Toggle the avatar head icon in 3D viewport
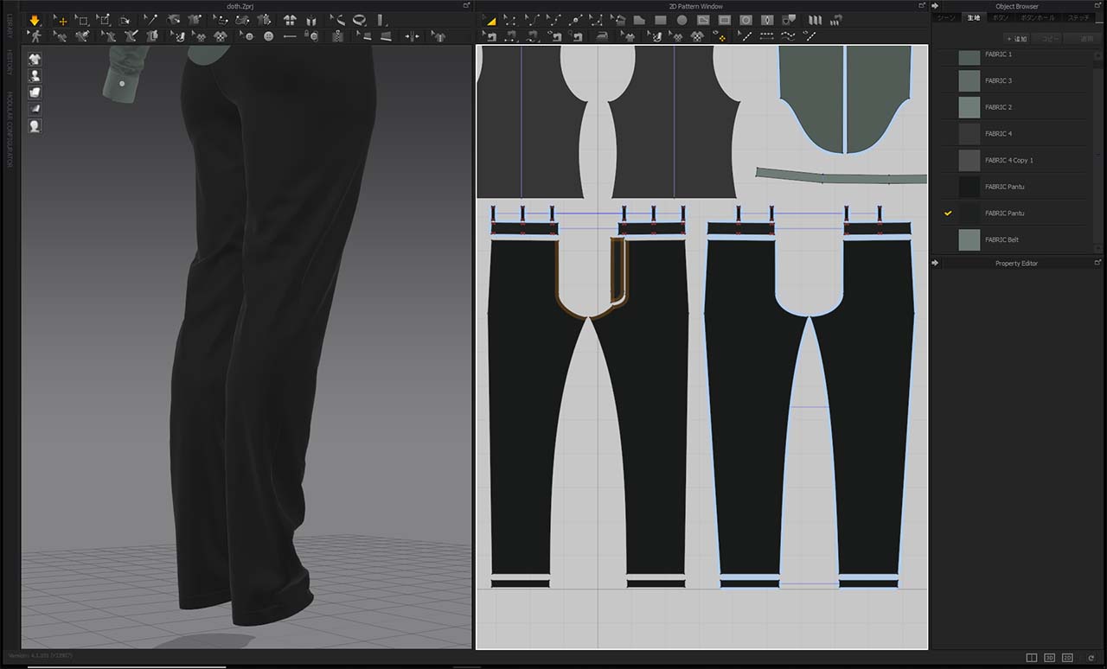1107x669 pixels. click(35, 125)
